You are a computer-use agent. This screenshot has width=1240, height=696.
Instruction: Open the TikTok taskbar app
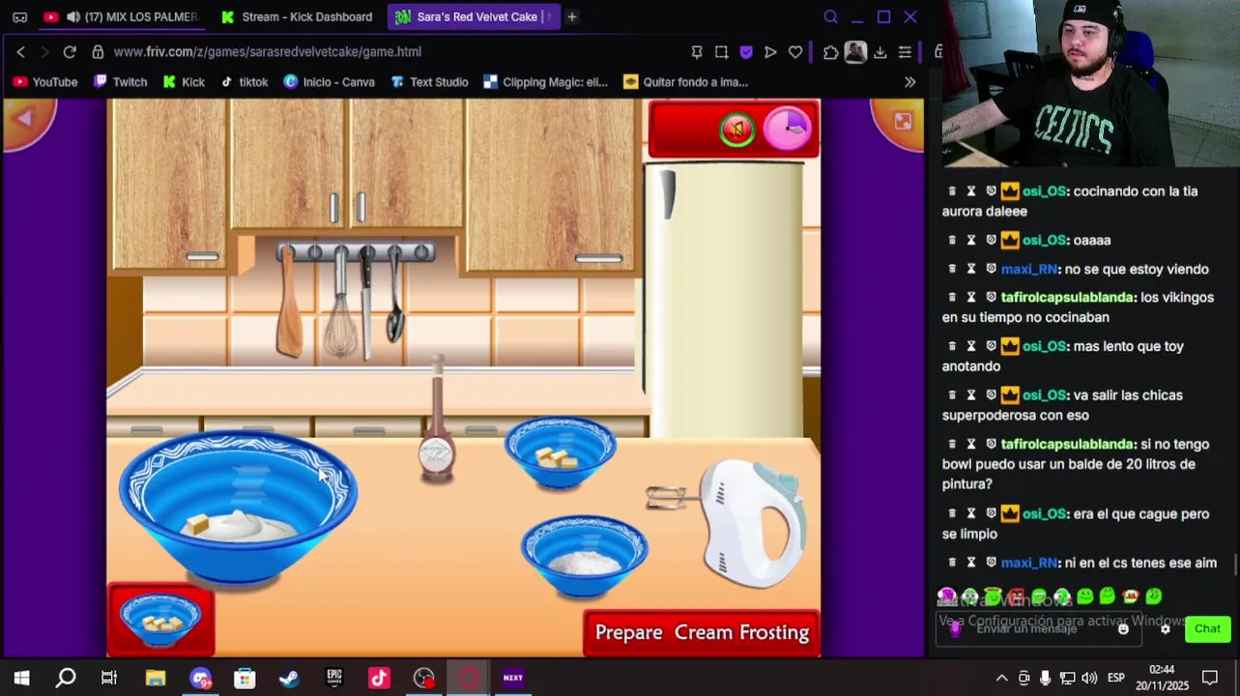379,678
